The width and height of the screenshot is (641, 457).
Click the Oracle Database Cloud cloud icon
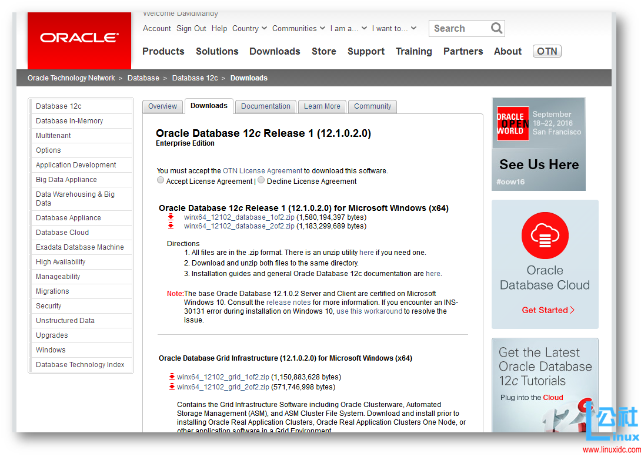tap(545, 235)
